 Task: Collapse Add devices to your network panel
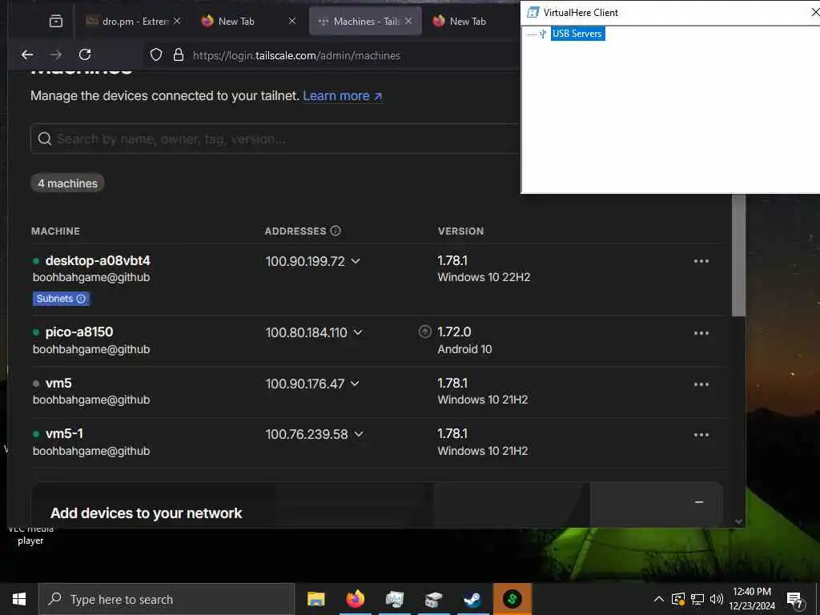[x=698, y=502]
